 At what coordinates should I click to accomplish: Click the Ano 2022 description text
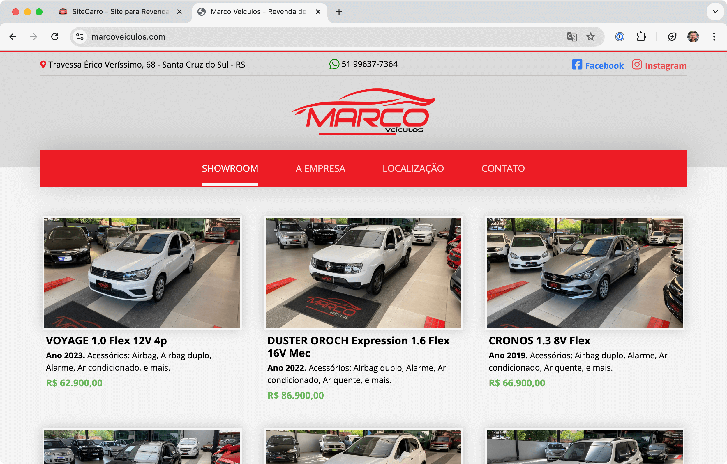click(357, 374)
